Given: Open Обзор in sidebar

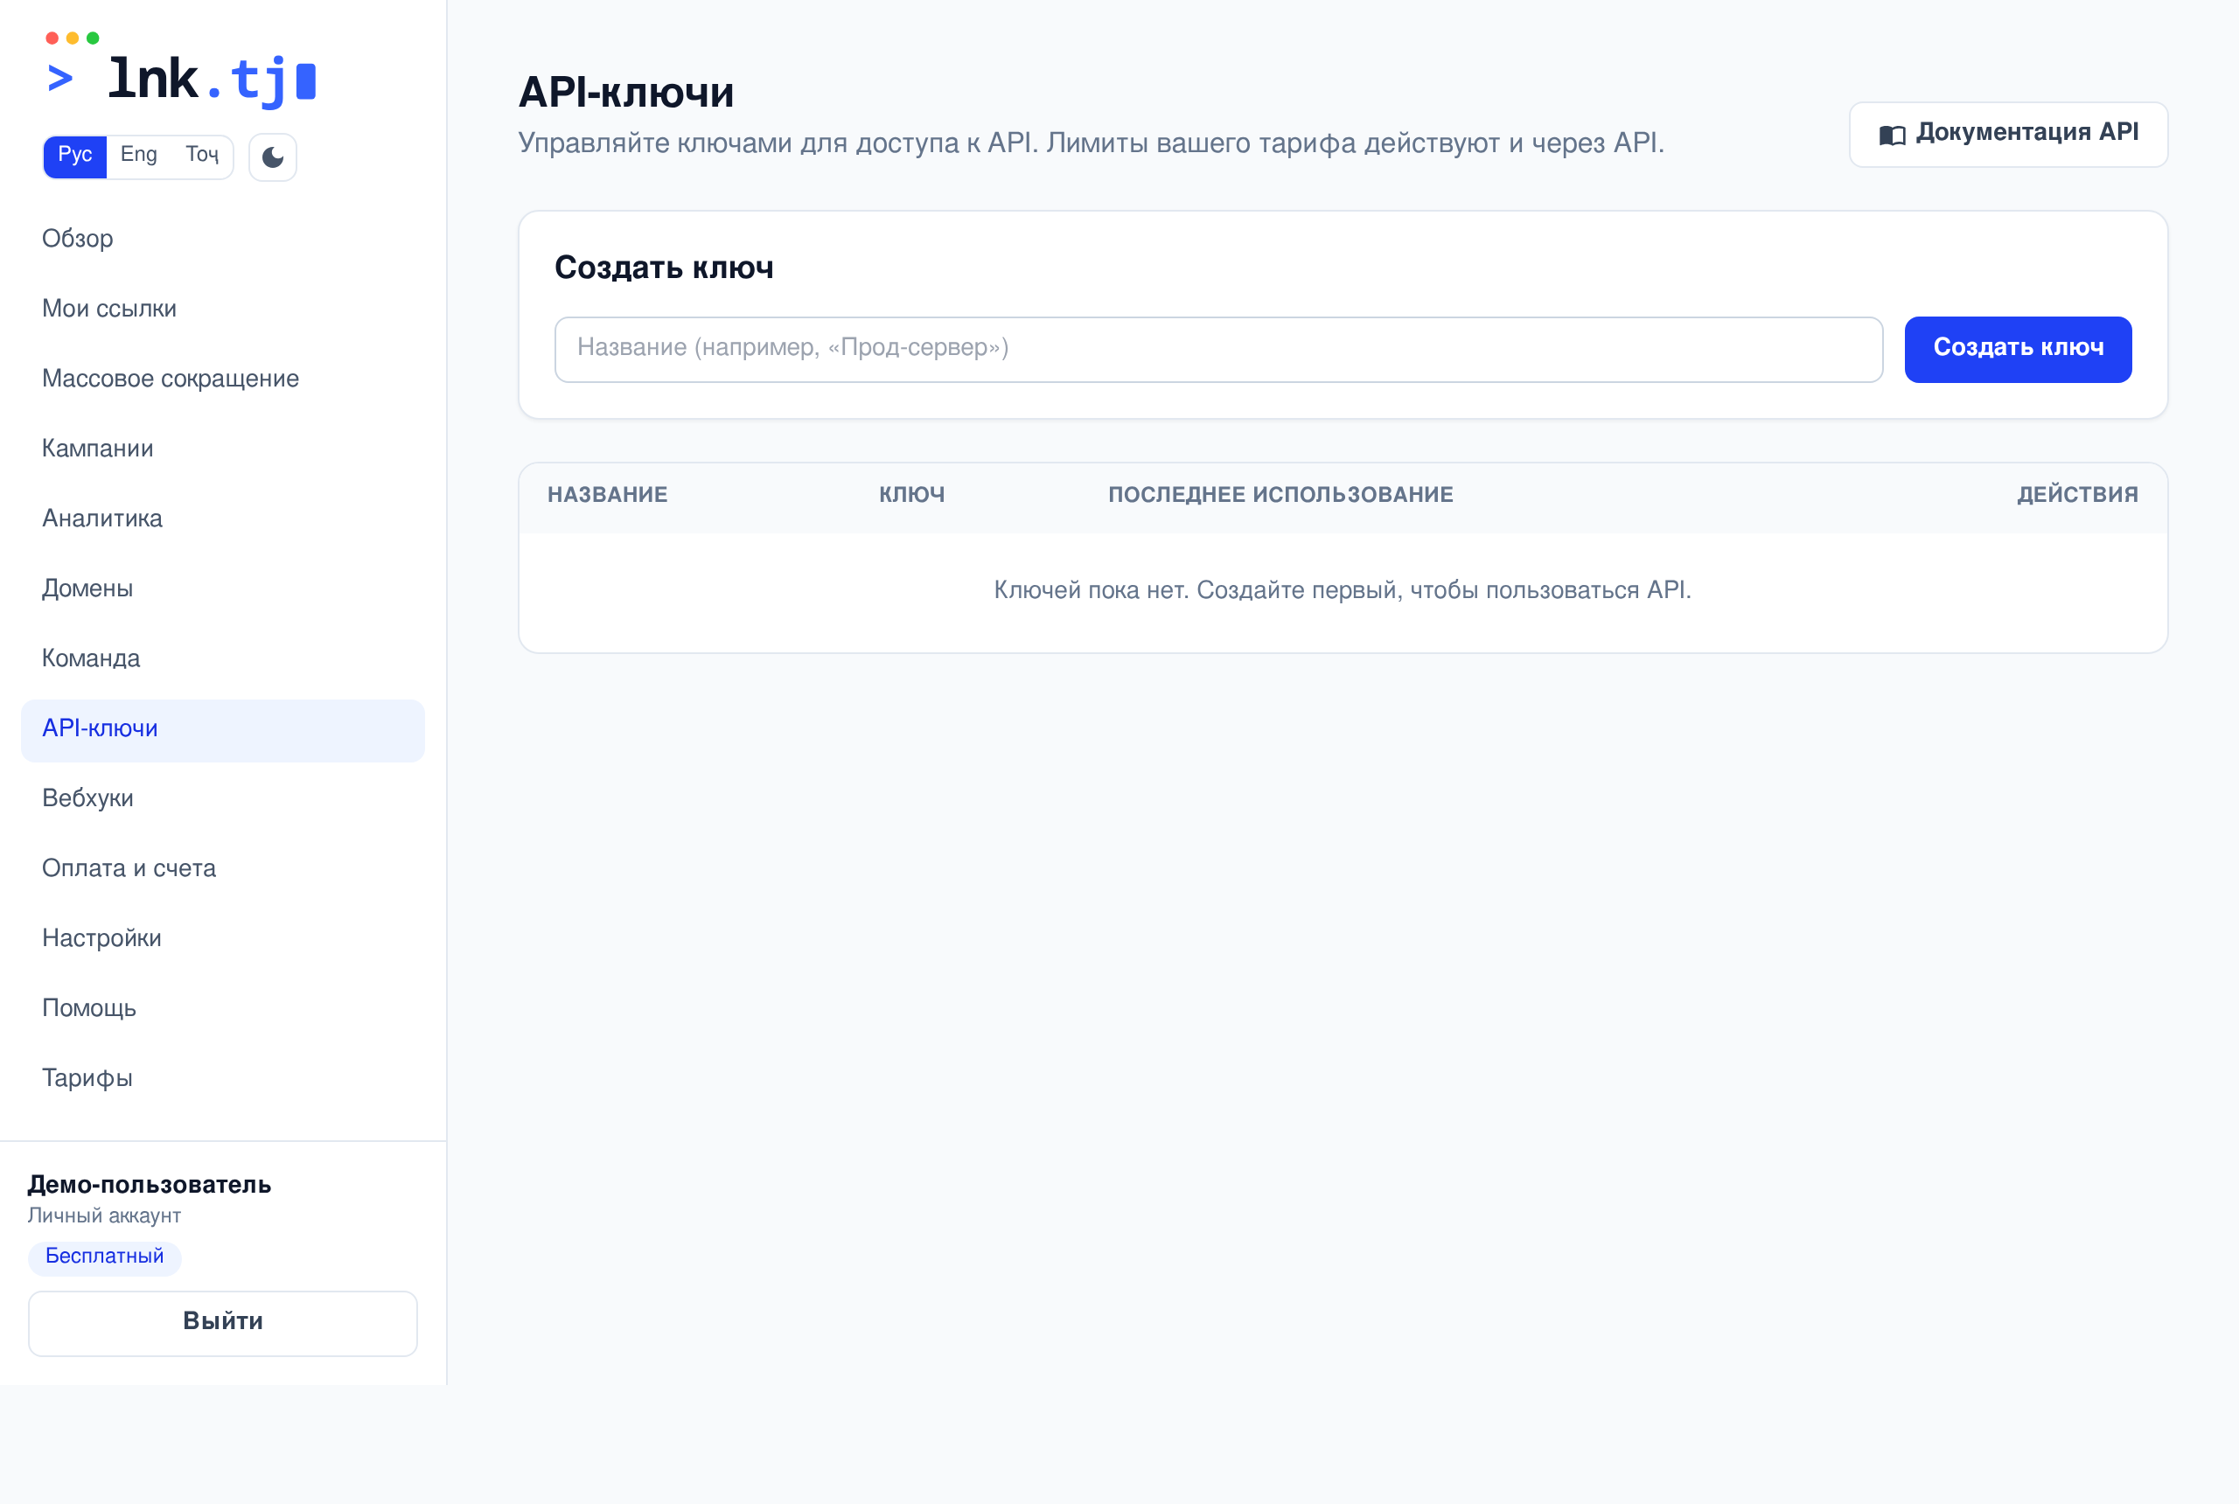Looking at the screenshot, I should (222, 239).
